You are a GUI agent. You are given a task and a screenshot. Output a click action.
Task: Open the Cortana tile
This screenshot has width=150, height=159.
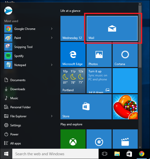pos(125,55)
